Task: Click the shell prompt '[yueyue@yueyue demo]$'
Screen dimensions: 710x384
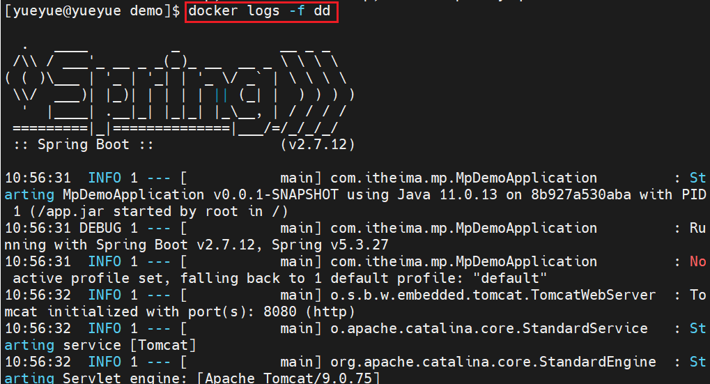Action: (93, 10)
